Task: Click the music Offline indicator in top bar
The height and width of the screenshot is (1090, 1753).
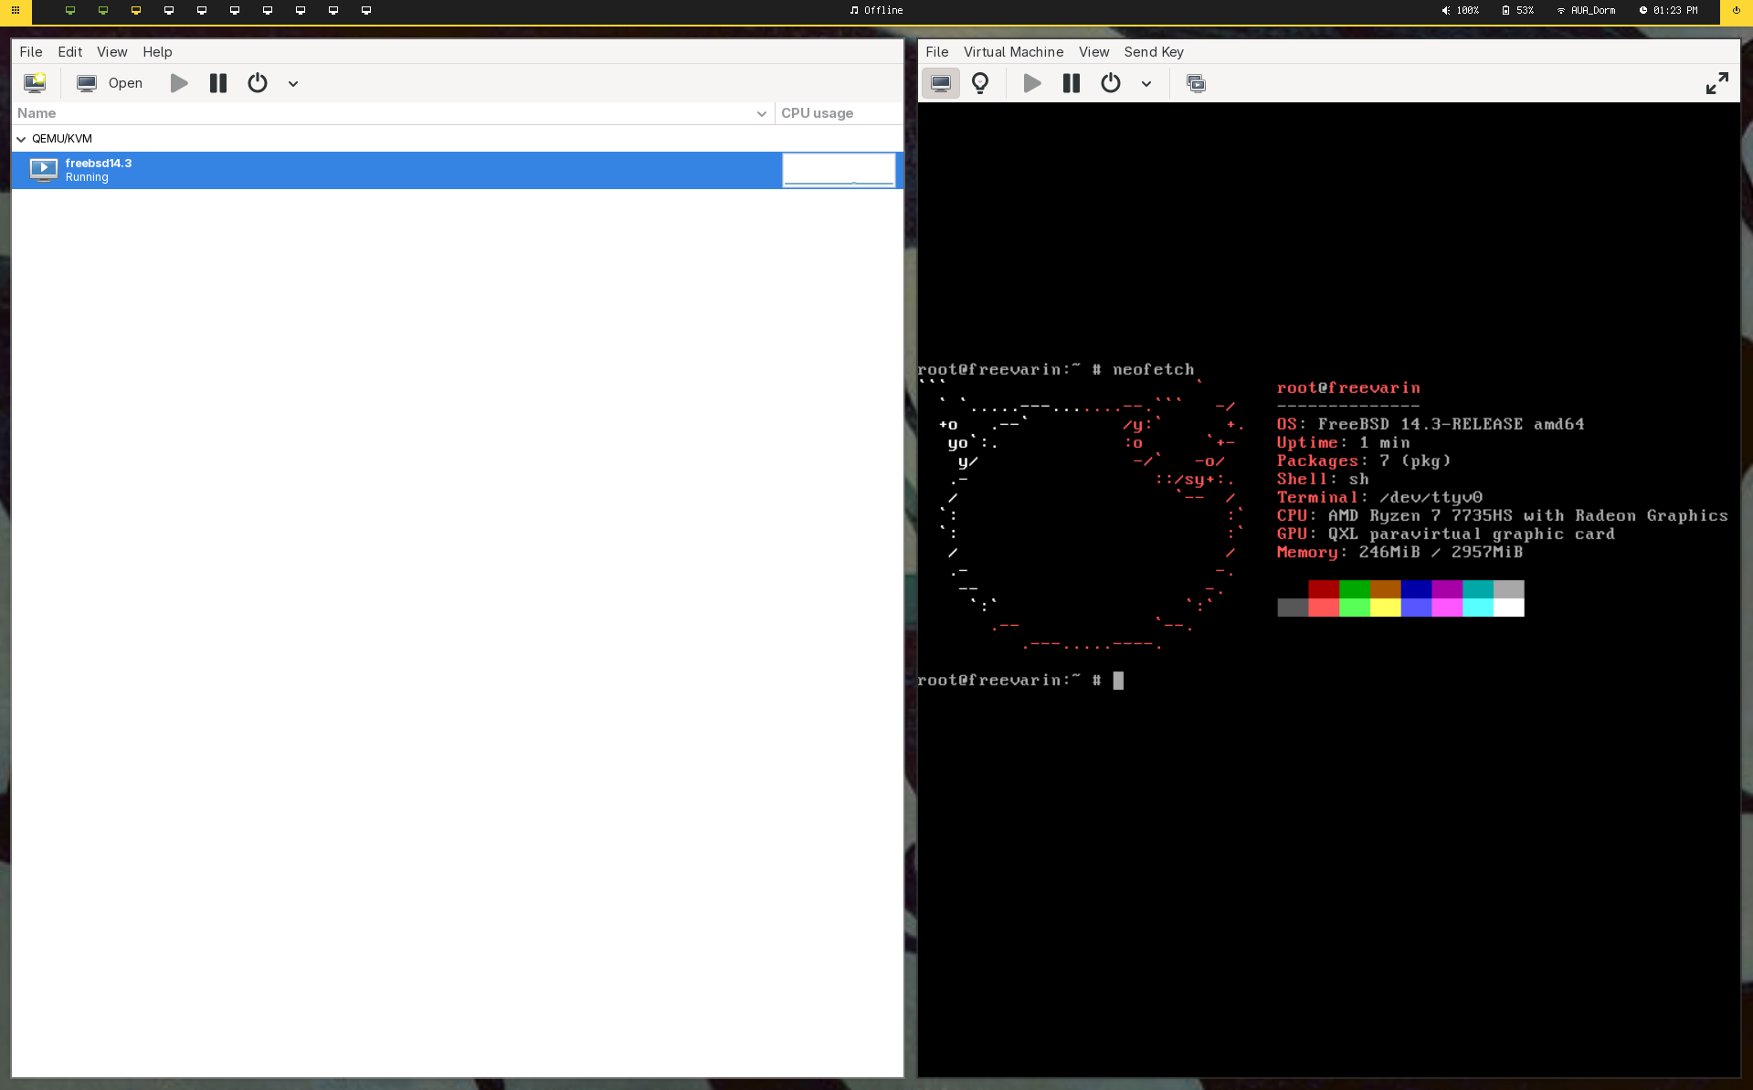Action: 876,11
